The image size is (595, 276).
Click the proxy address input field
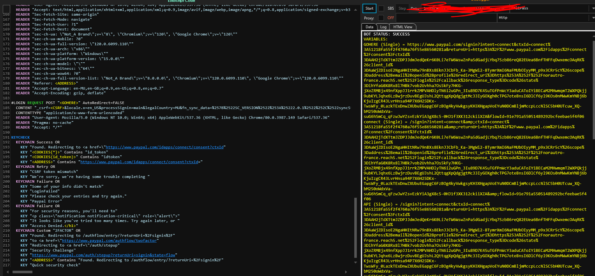[446, 18]
